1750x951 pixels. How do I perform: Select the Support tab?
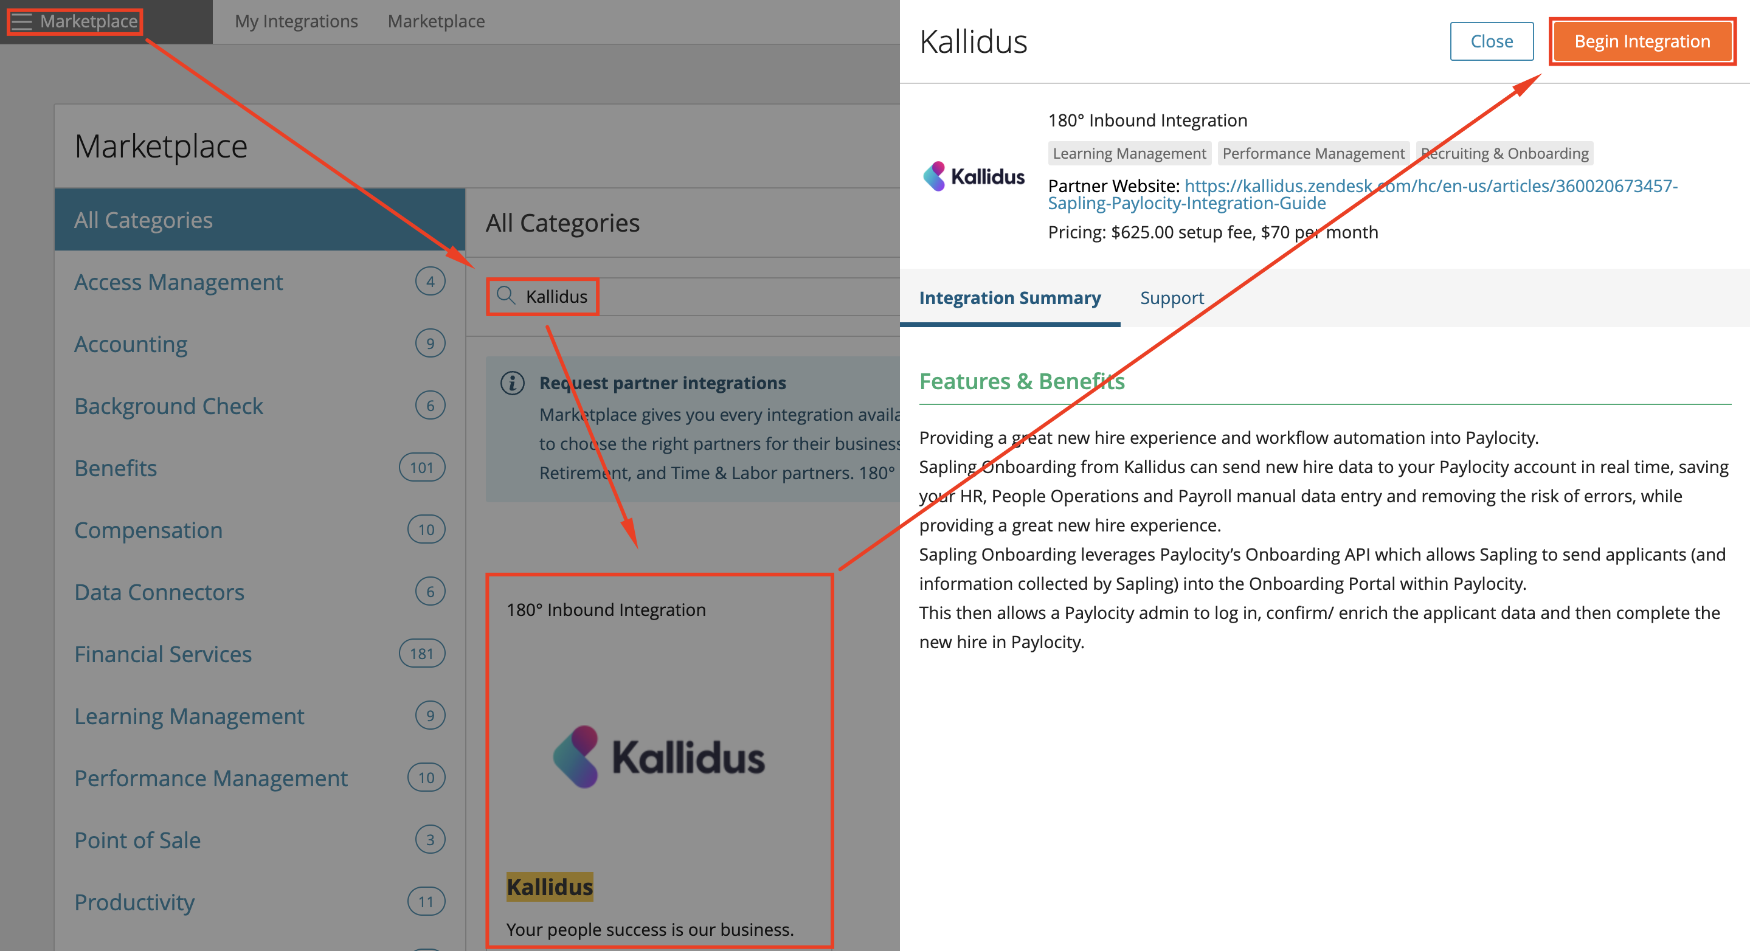(x=1172, y=297)
